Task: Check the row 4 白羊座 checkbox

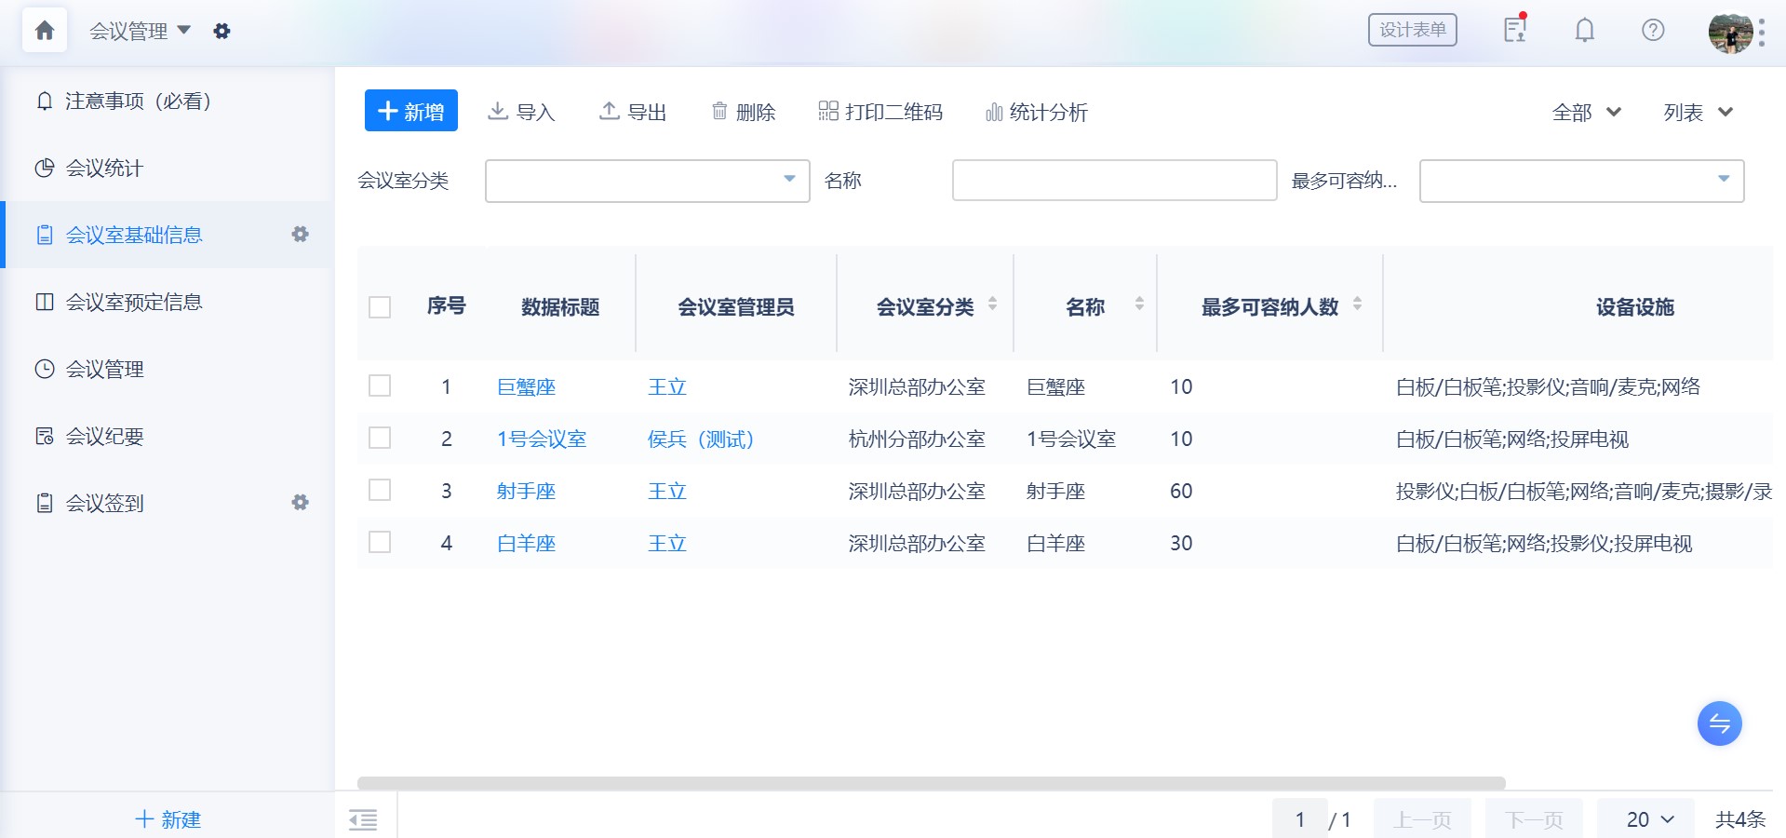Action: [x=380, y=542]
